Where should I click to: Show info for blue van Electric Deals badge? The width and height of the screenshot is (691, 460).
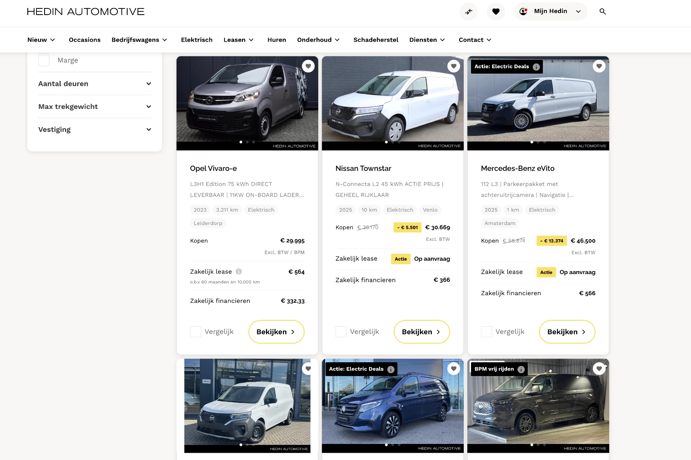point(391,369)
